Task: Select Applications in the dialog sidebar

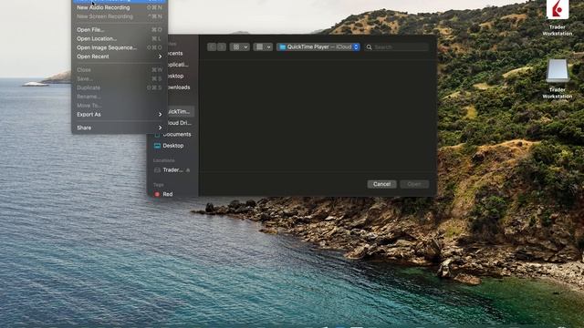Action: pyautogui.click(x=177, y=65)
